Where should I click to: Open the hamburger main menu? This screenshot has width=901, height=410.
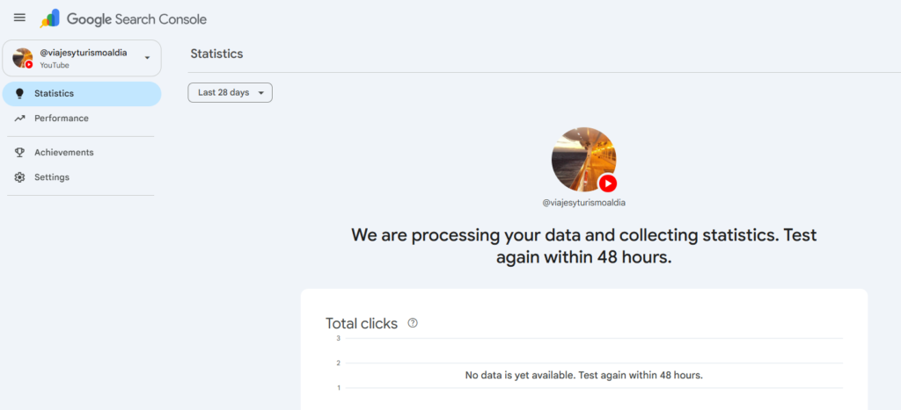[19, 18]
